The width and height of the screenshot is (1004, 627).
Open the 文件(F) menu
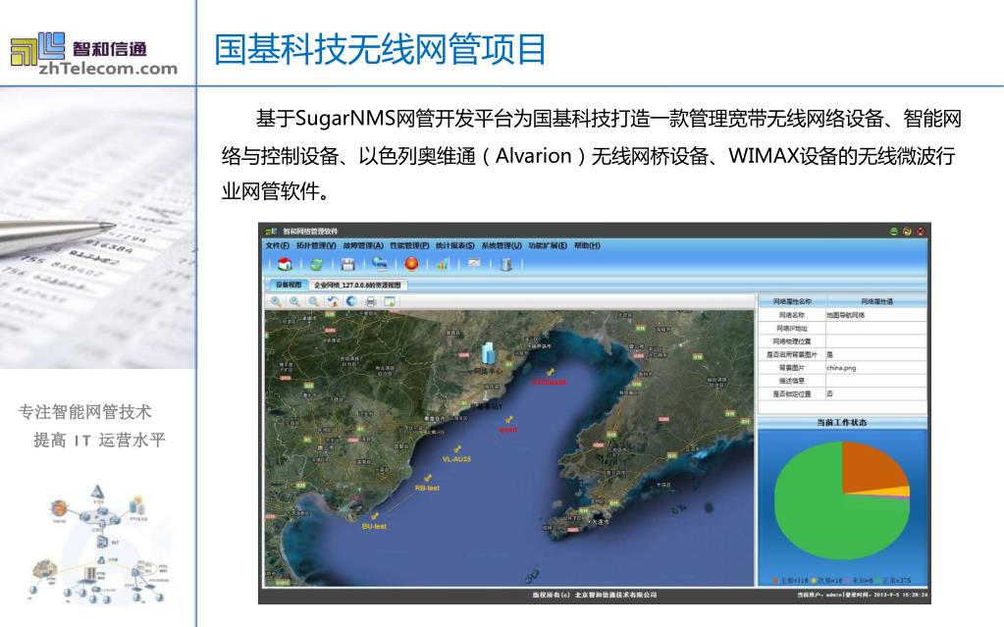click(x=277, y=245)
